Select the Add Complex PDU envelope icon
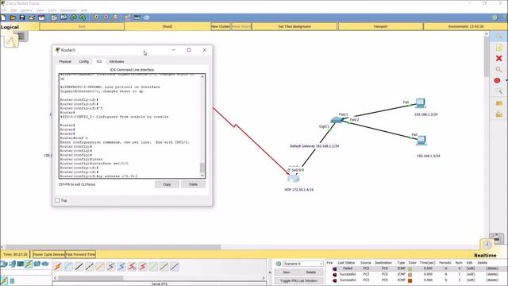This screenshot has width=508, height=286. click(x=499, y=114)
